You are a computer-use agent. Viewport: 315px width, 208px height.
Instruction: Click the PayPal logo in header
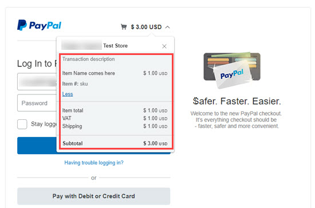pos(39,25)
